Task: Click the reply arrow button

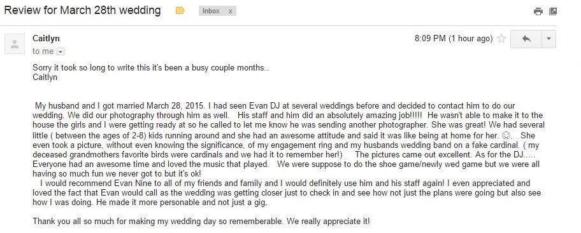Action: click(x=526, y=39)
